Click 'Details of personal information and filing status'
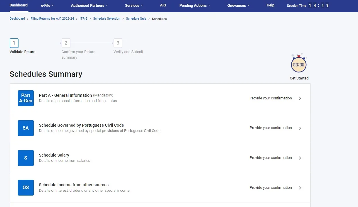358x207 pixels. (78, 101)
